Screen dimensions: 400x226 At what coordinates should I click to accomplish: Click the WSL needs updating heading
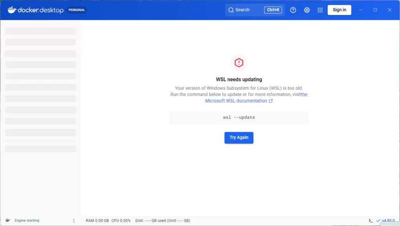point(239,79)
